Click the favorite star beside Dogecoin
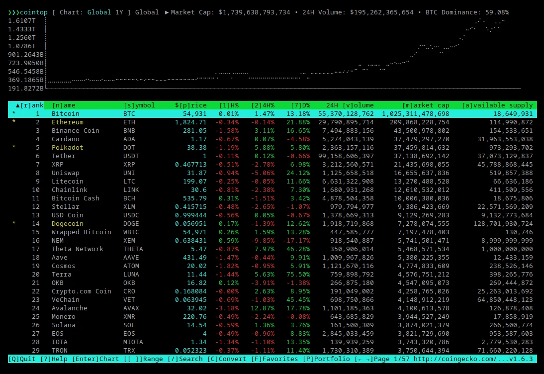 (14, 223)
